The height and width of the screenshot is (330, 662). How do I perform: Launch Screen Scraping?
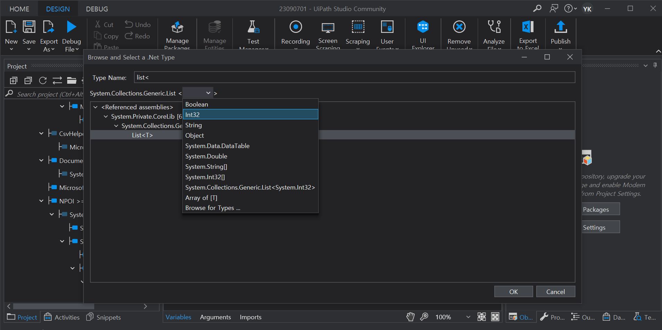(x=328, y=35)
